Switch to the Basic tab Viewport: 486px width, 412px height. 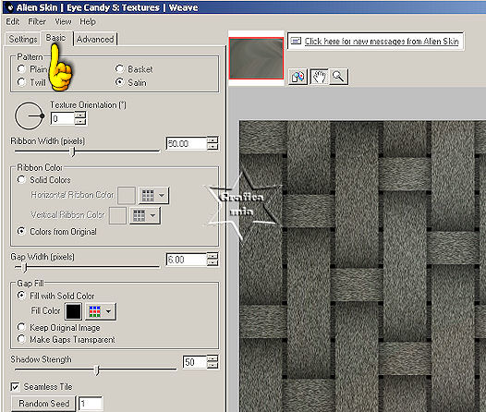pyautogui.click(x=56, y=38)
